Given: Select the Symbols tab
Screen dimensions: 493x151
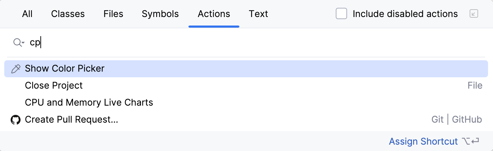Looking at the screenshot, I should [160, 14].
